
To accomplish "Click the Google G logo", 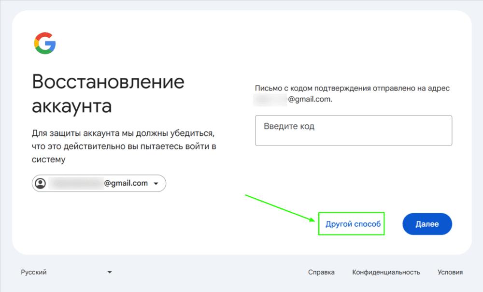I will pyautogui.click(x=45, y=43).
